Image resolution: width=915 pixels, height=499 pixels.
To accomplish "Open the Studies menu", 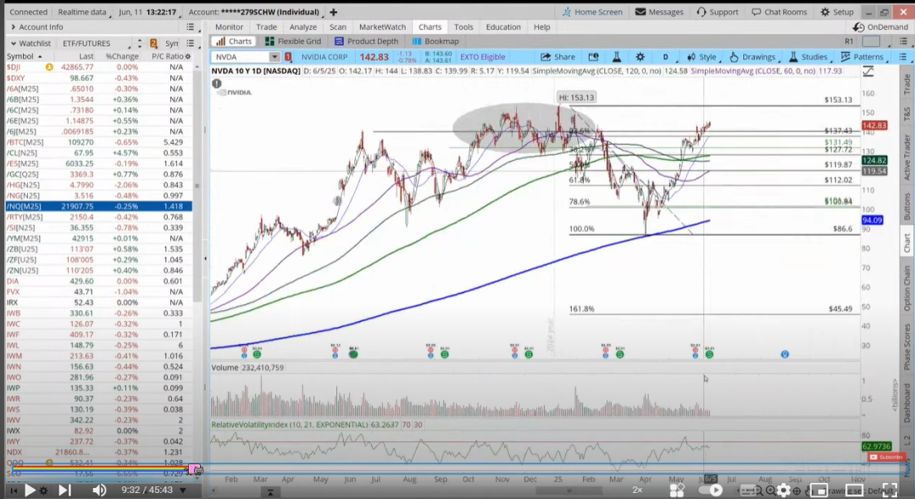I will 808,57.
